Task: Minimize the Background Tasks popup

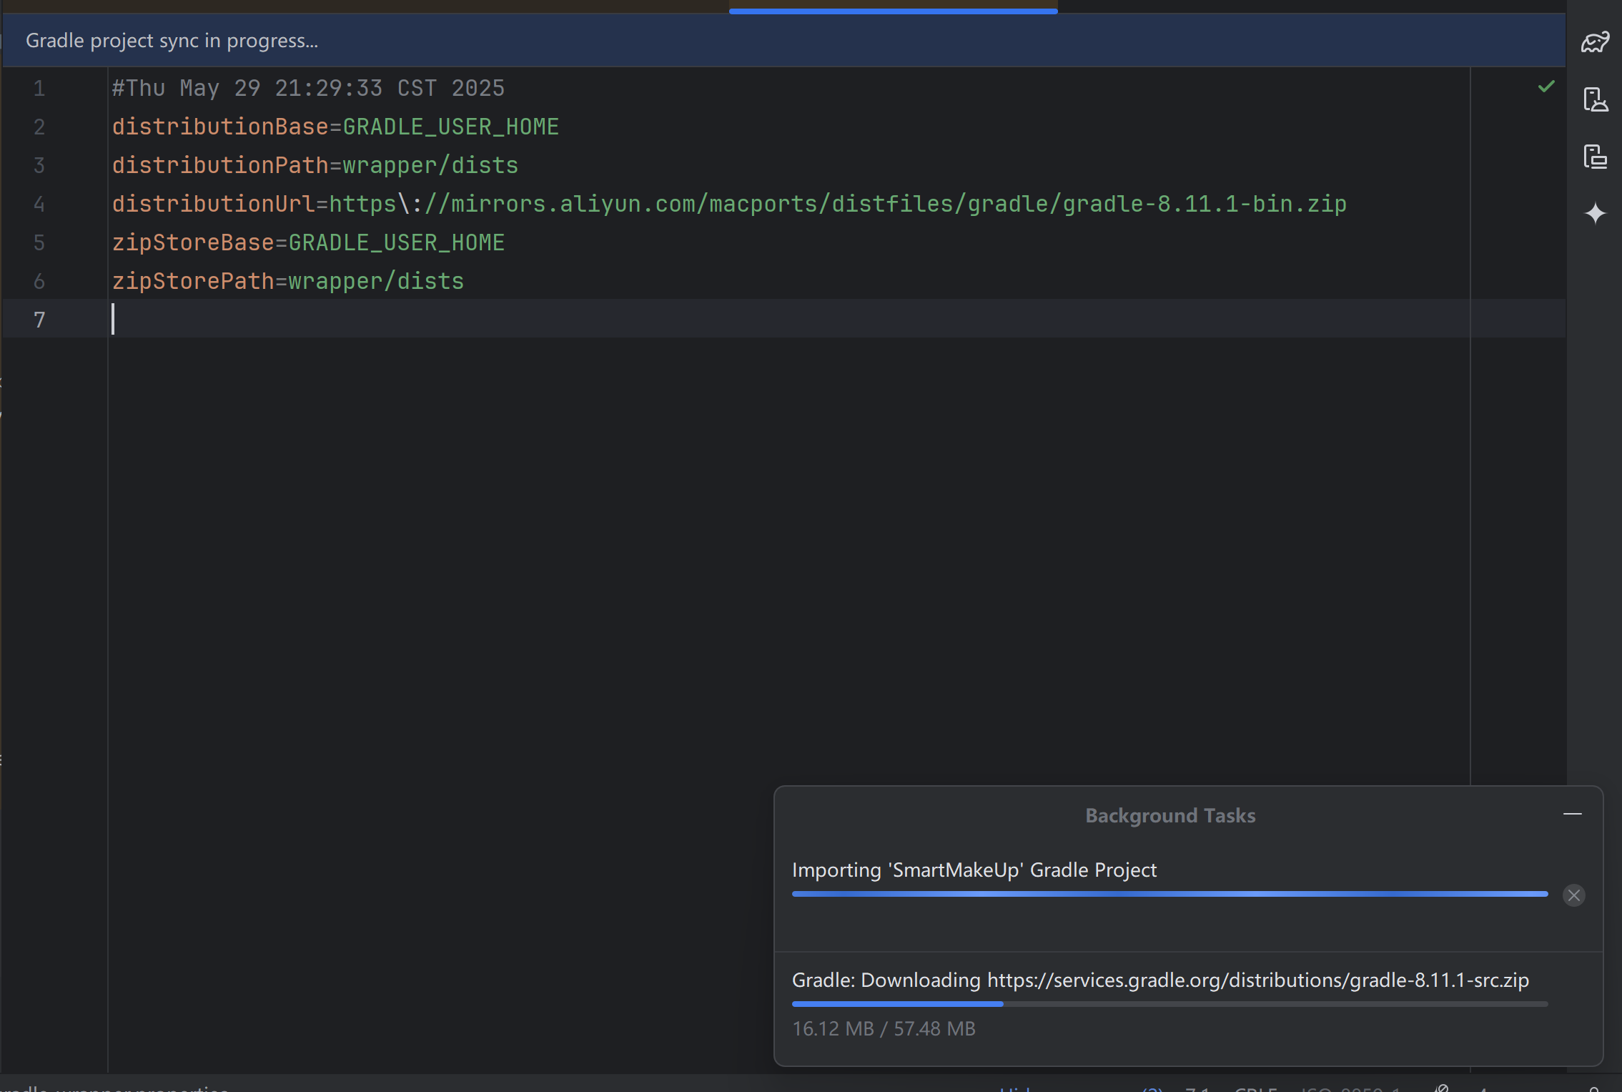Action: (1572, 815)
